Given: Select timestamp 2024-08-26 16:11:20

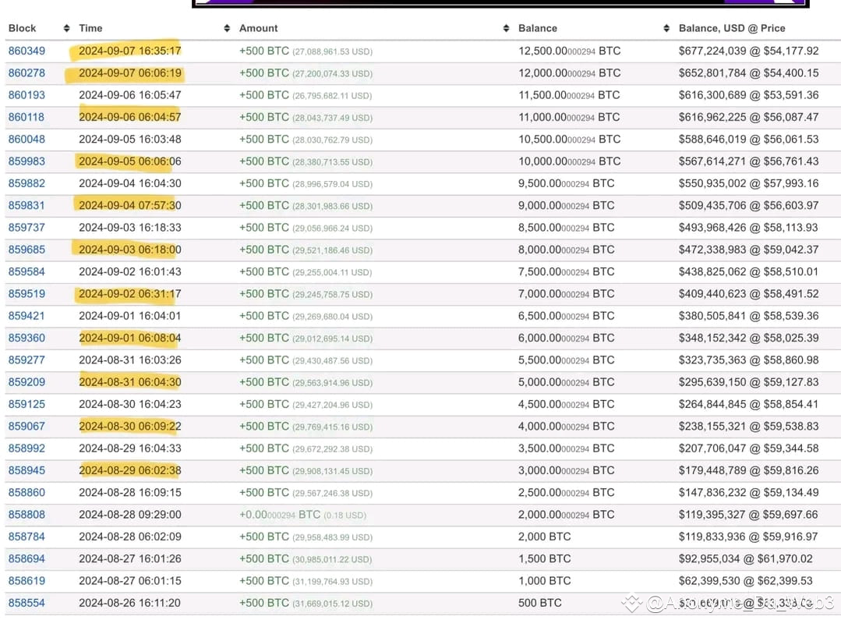Looking at the screenshot, I should (x=130, y=603).
